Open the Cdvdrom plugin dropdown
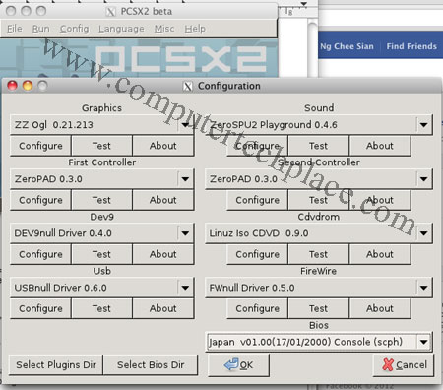Screen dimensions: 443x390 point(423,233)
